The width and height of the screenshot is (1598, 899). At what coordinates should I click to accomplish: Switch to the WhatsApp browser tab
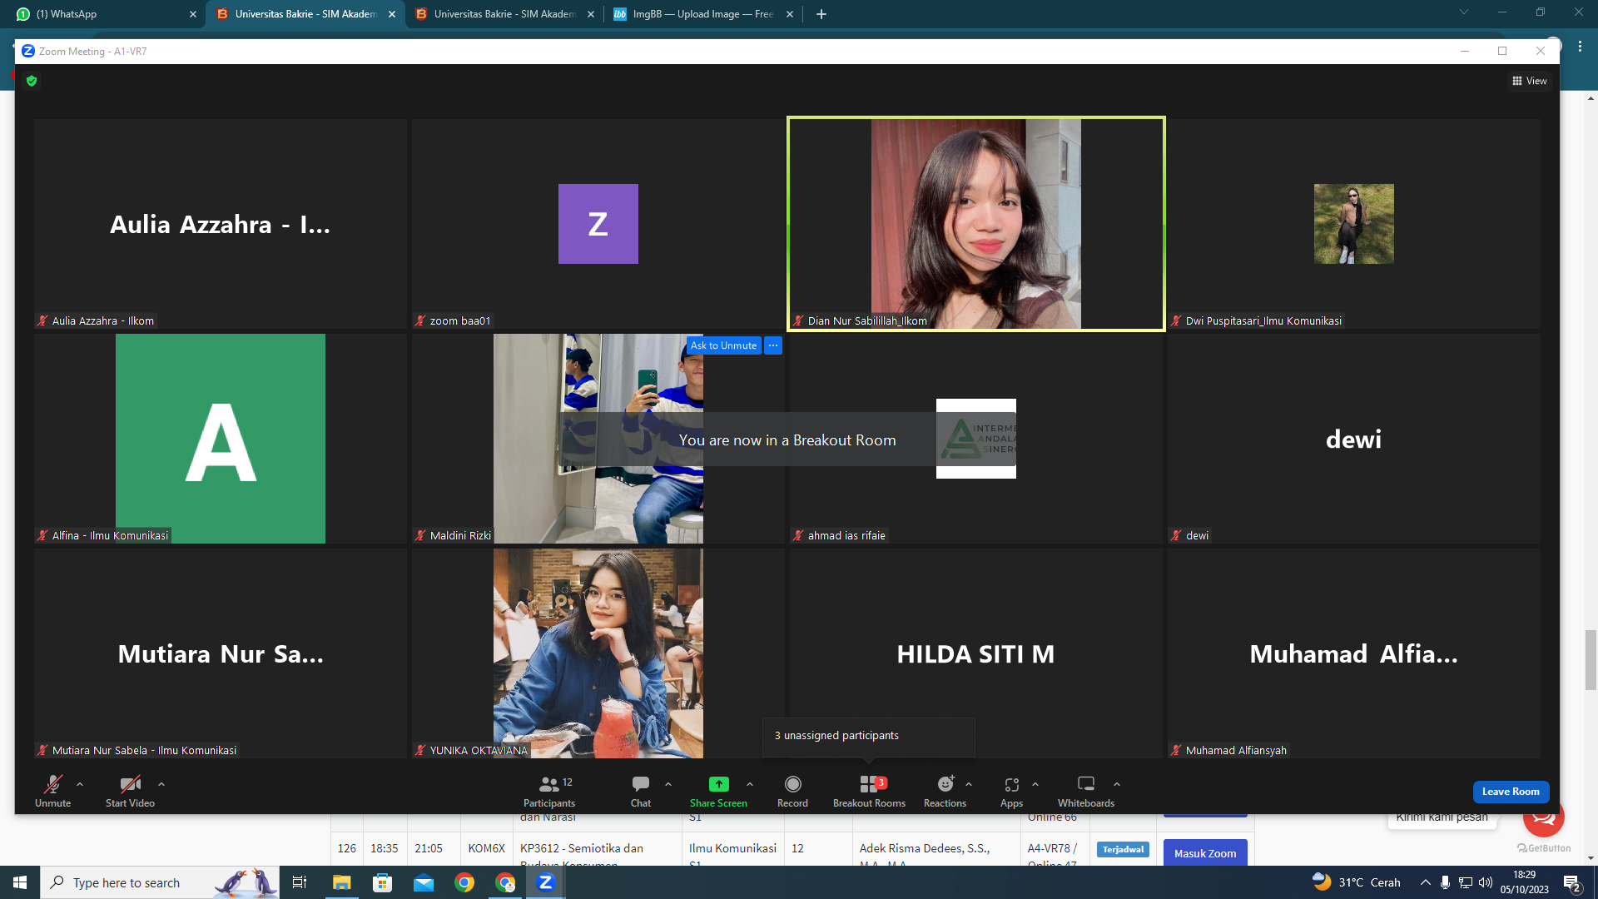[x=103, y=14]
